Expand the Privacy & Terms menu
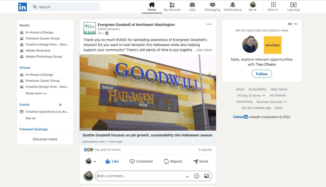Screen dimensions: 326x187 251,96
